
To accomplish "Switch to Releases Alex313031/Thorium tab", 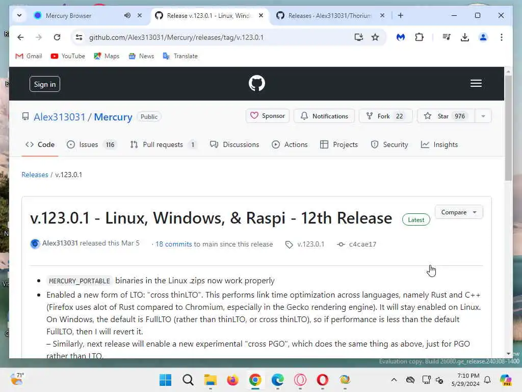I will click(x=330, y=16).
